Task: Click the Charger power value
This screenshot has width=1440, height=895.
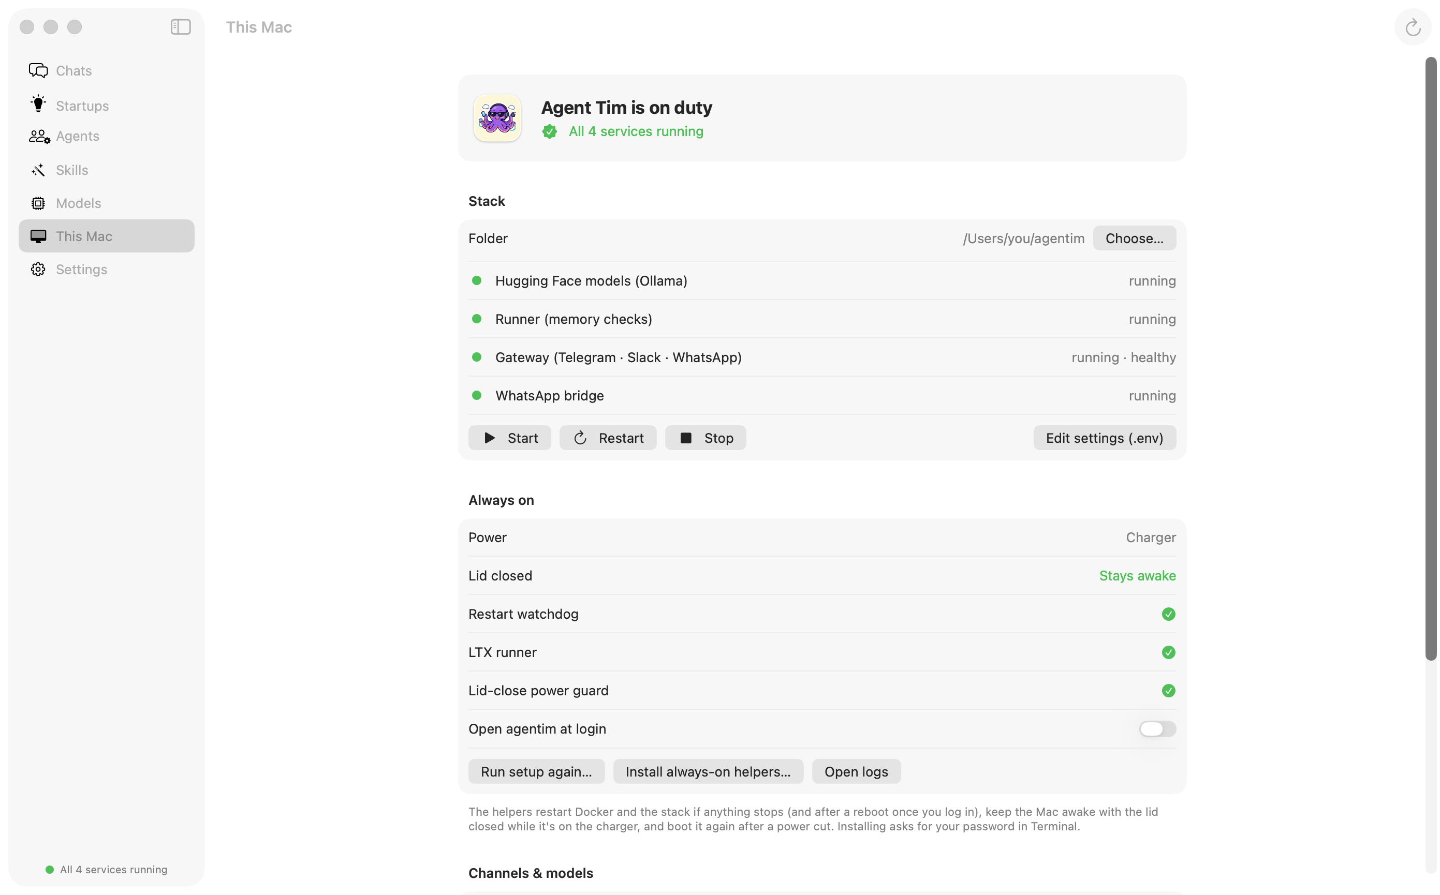Action: pyautogui.click(x=1151, y=538)
